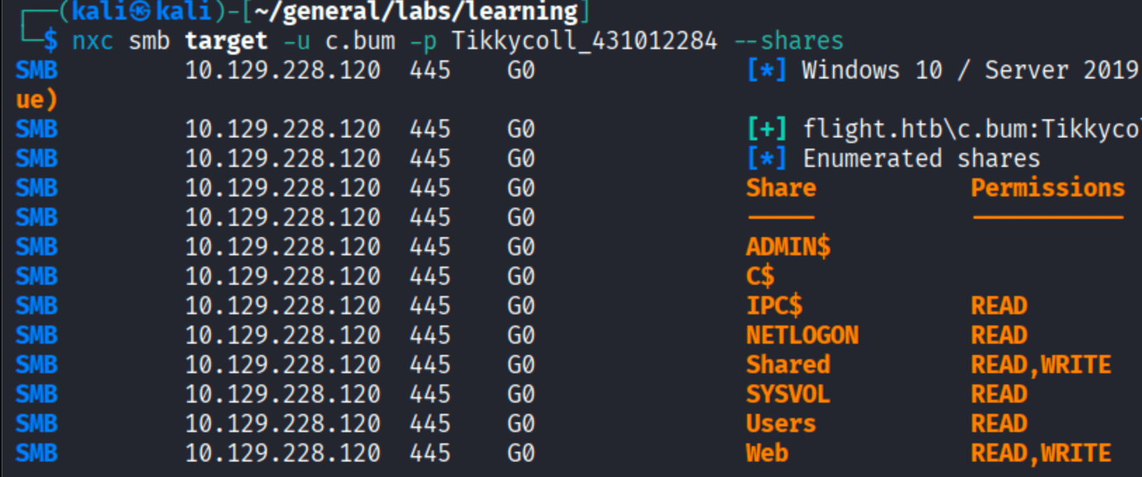The width and height of the screenshot is (1142, 477).
Task: Click the $ prompt symbol
Action: point(51,41)
